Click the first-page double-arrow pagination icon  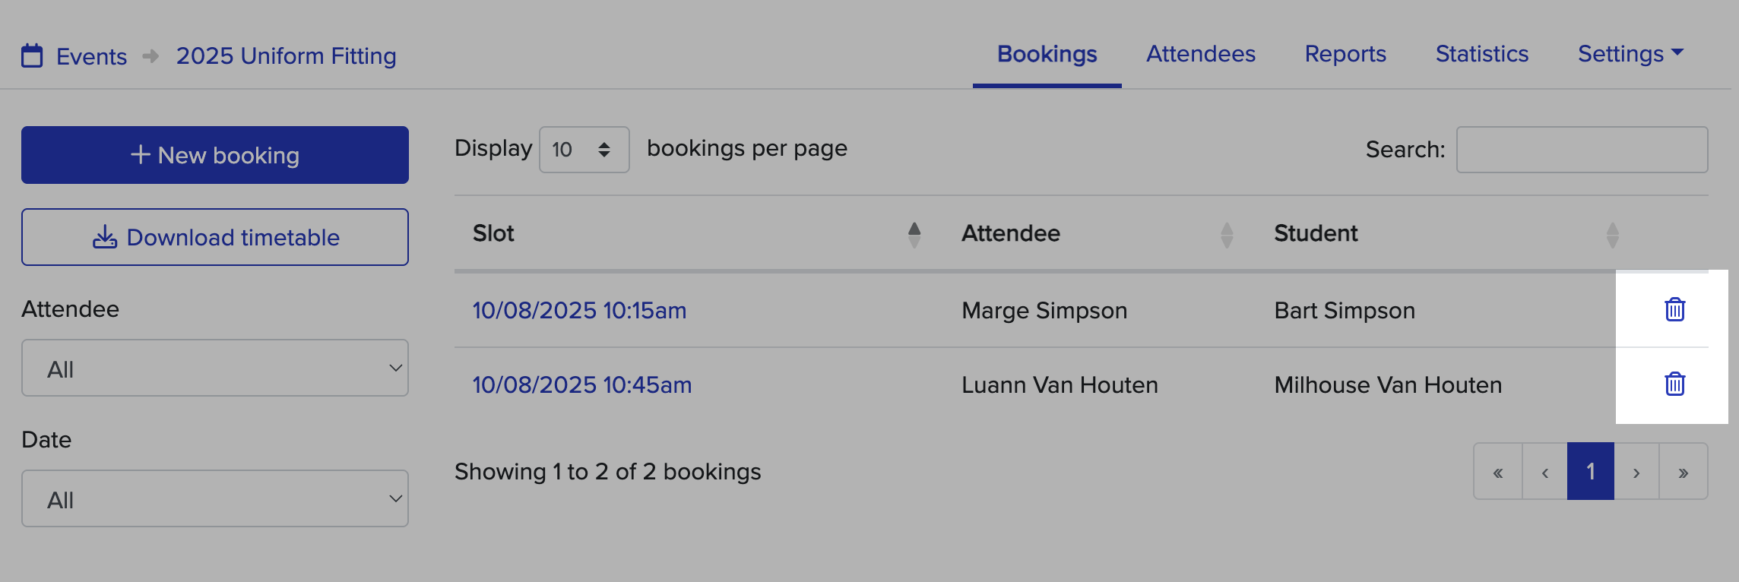1498,471
